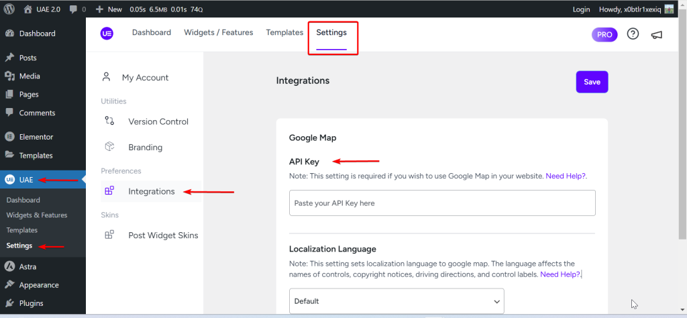Click the "Integrations" page heading

[303, 81]
